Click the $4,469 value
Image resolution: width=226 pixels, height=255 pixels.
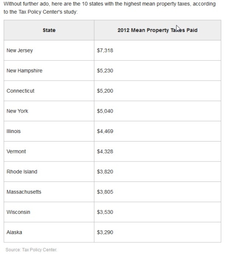105,131
